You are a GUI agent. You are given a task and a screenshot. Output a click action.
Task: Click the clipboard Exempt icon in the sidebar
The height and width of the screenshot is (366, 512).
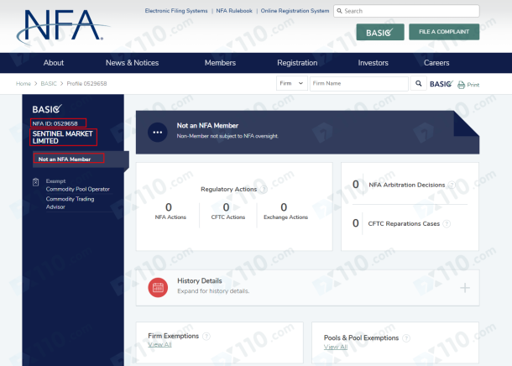click(x=36, y=182)
